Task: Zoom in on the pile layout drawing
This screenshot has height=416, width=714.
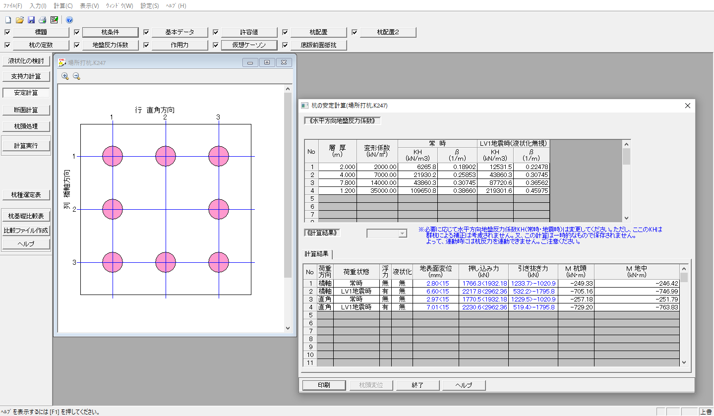Action: 65,76
